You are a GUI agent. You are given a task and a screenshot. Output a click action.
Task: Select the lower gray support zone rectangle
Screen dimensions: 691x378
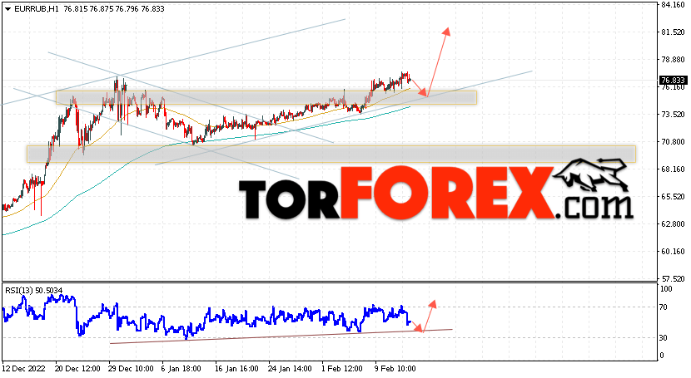(331, 155)
